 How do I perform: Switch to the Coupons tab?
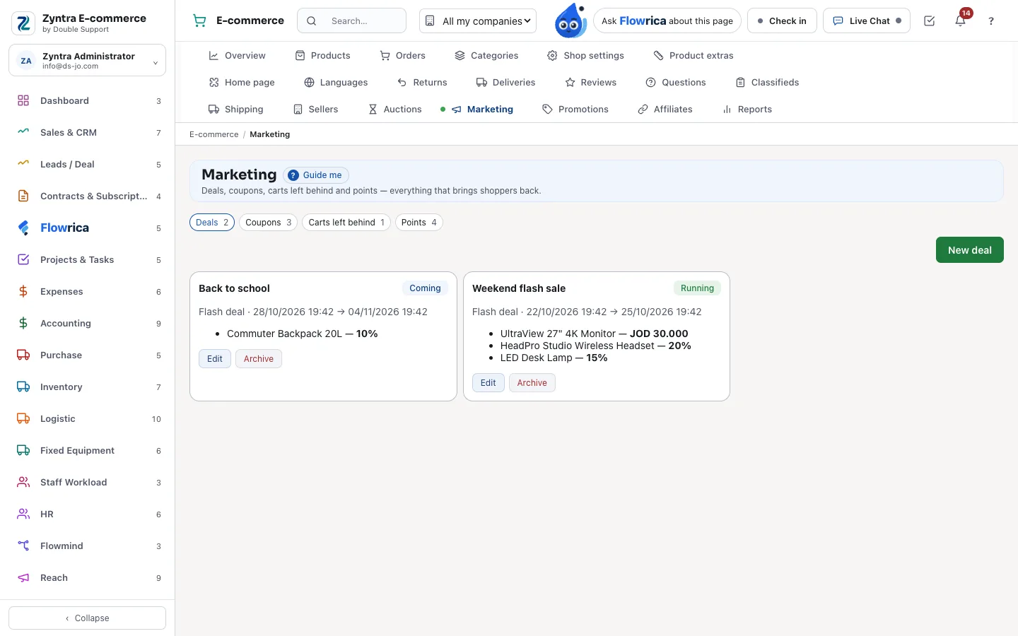point(268,222)
